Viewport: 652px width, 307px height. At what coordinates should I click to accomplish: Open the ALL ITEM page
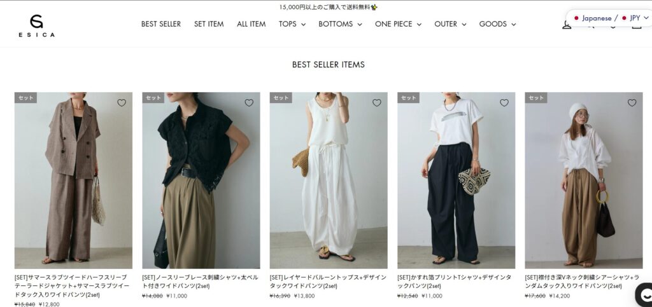point(251,24)
